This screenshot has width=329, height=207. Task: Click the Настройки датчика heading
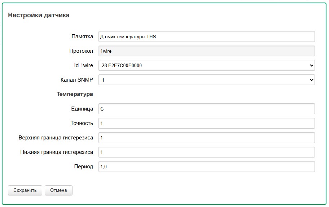coord(39,15)
